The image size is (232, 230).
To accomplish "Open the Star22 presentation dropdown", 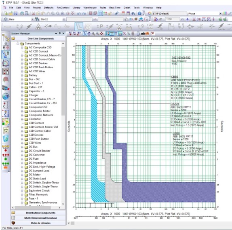I will (x=64, y=19).
